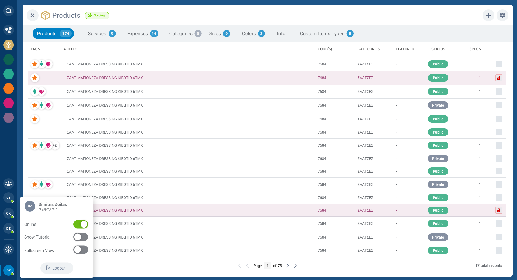Click the DZ avatar at the sidebar bottom
517x280 pixels.
pyautogui.click(x=8, y=270)
